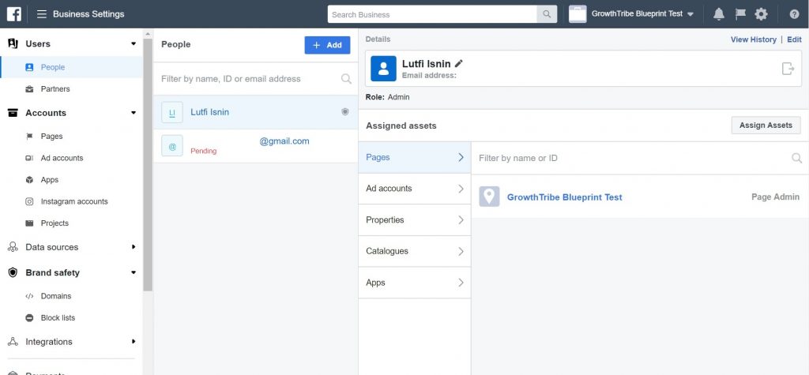
Task: Click the Edit link in Details
Action: (794, 39)
